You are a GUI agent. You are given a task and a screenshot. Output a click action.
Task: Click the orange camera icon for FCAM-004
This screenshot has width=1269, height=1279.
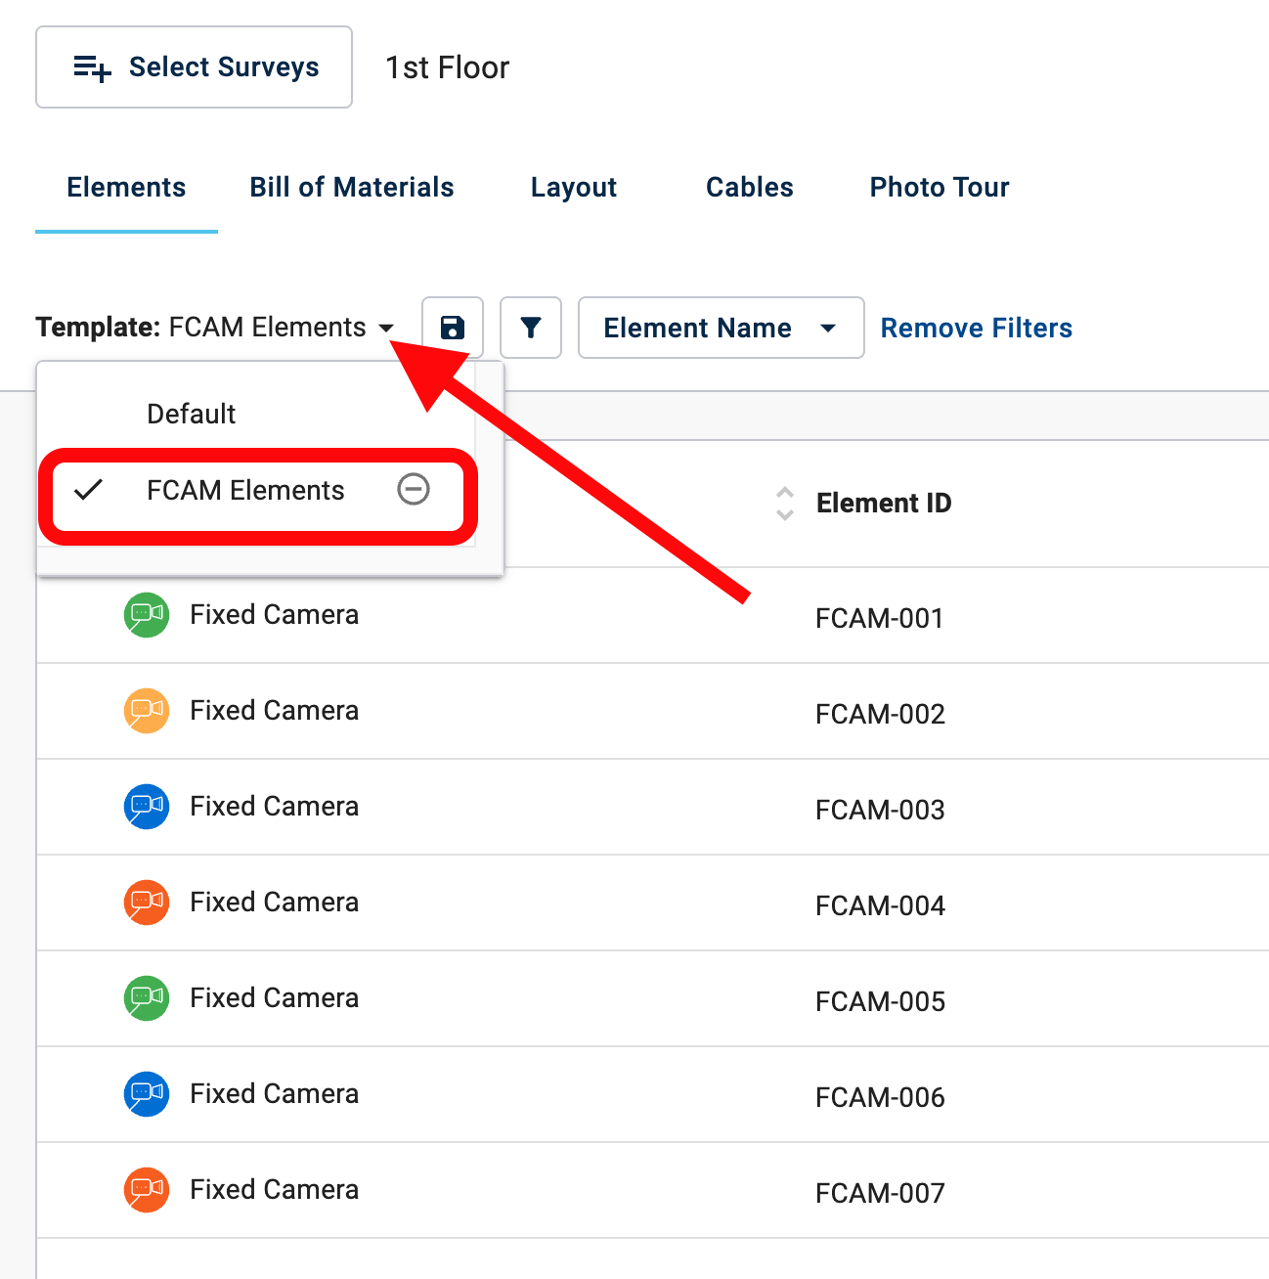point(147,903)
